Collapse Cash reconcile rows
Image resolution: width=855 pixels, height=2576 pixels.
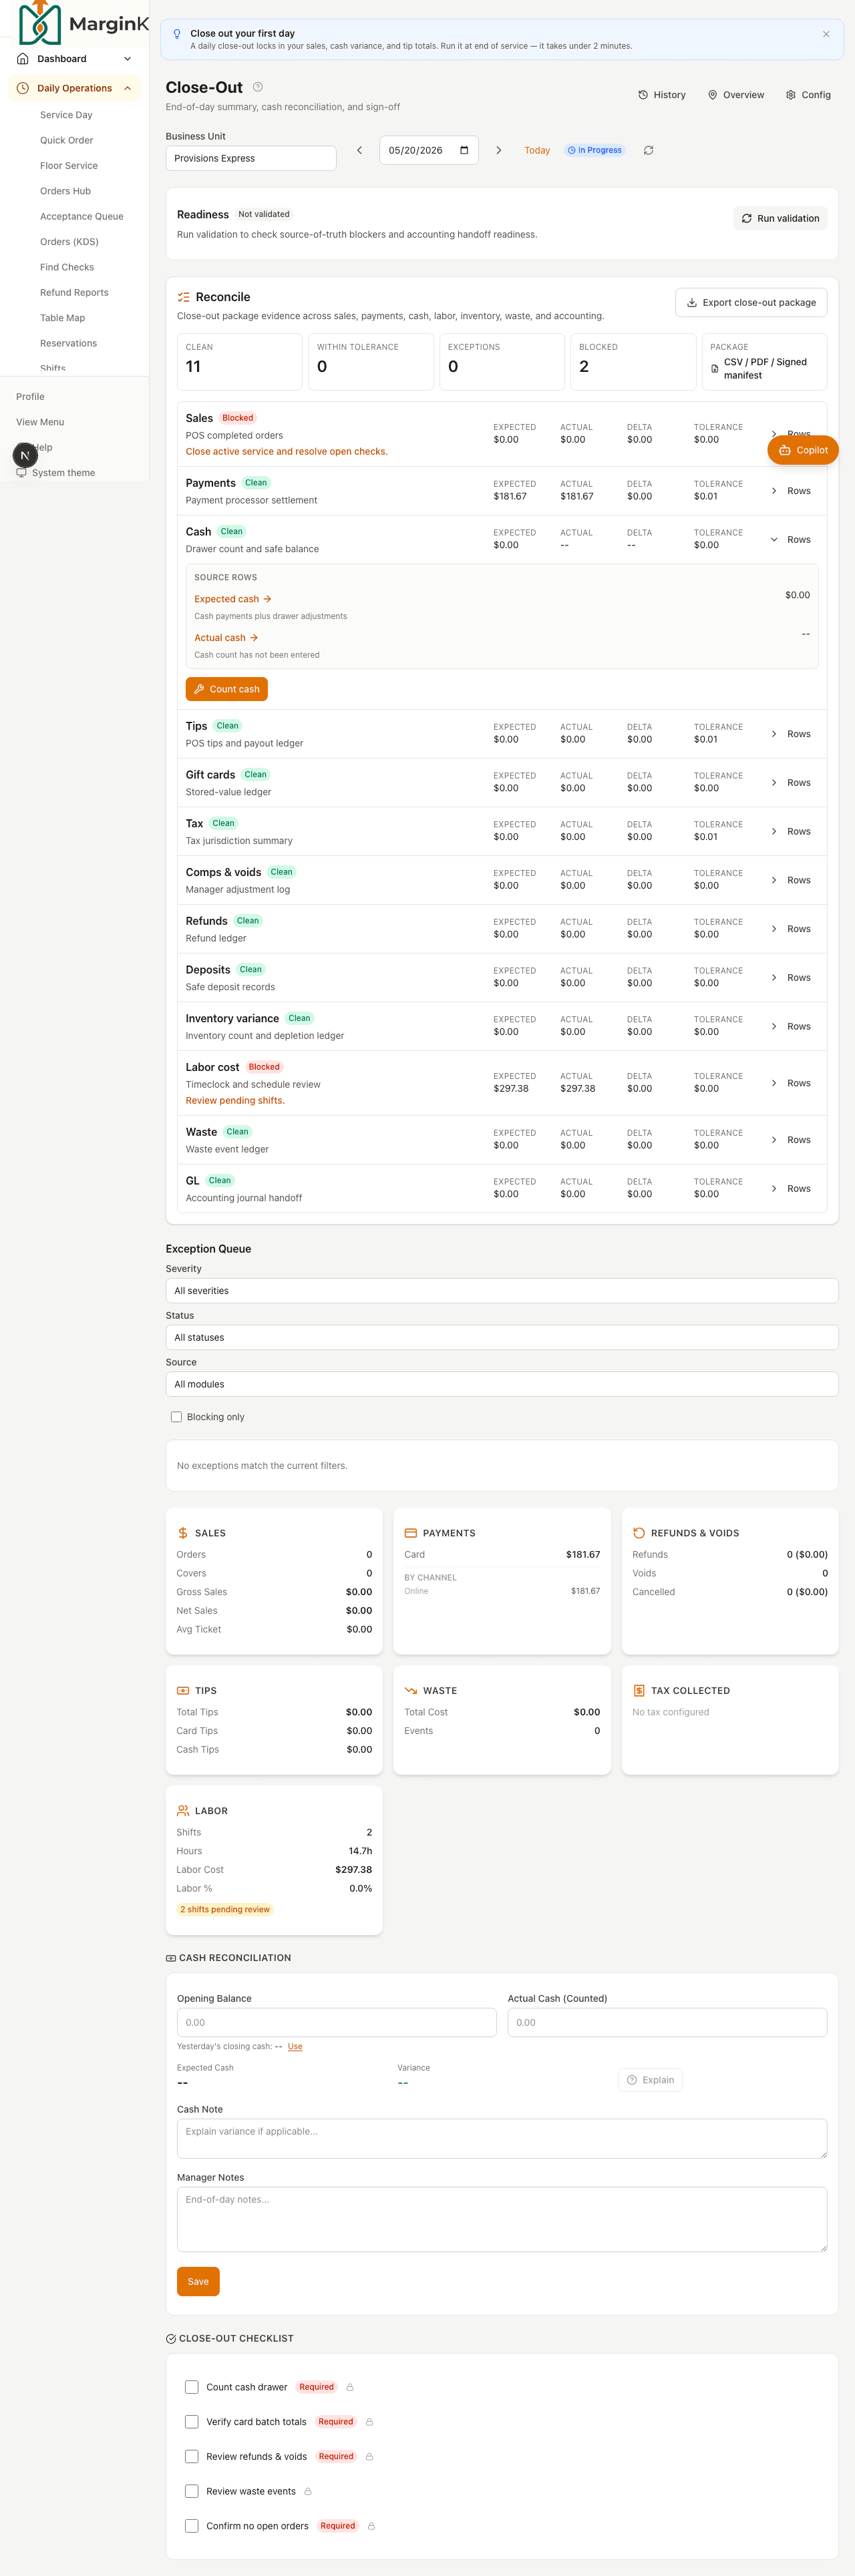[x=790, y=540]
